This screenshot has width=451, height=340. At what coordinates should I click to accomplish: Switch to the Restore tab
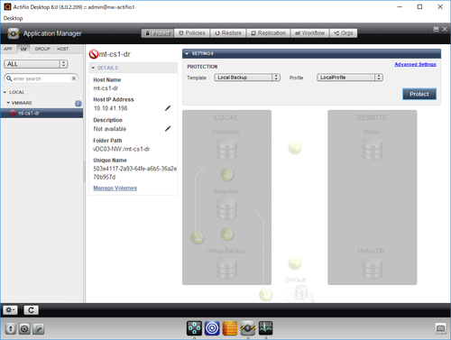tap(228, 33)
